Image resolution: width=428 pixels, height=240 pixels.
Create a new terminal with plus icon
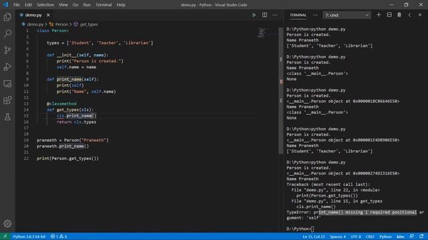tap(379, 15)
